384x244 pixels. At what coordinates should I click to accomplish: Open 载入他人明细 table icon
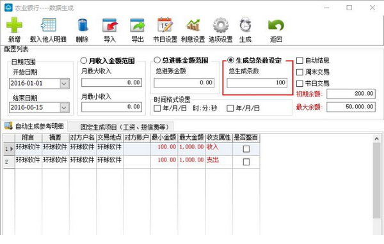point(48,25)
